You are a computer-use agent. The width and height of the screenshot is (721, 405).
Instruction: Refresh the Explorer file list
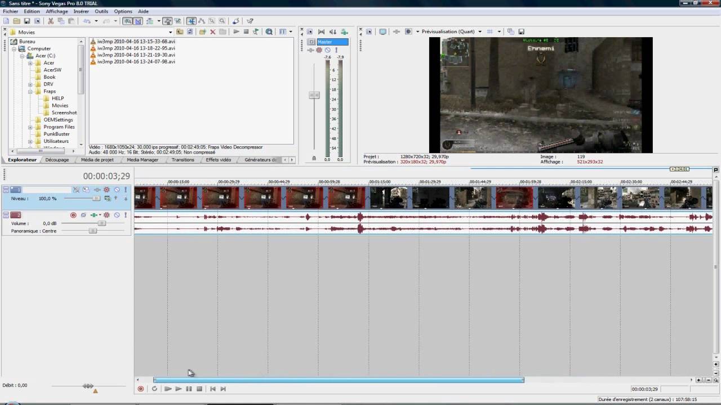[190, 31]
